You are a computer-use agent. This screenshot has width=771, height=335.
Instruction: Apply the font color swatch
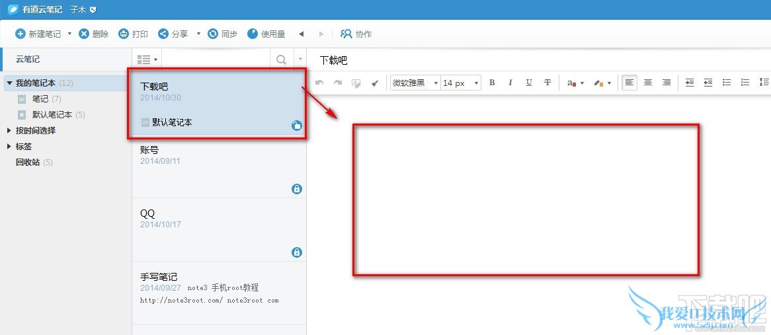click(571, 83)
